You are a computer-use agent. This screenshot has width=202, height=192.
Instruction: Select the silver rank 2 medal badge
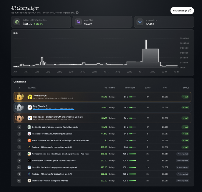(x=19, y=108)
